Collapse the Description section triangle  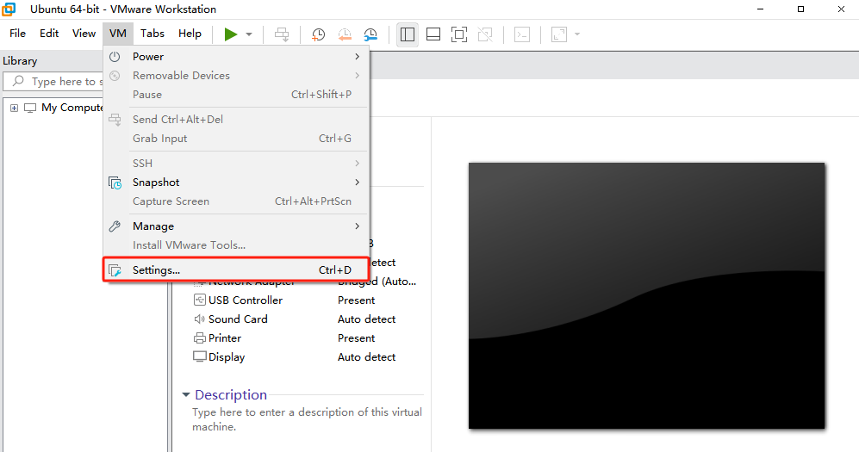[x=185, y=395]
